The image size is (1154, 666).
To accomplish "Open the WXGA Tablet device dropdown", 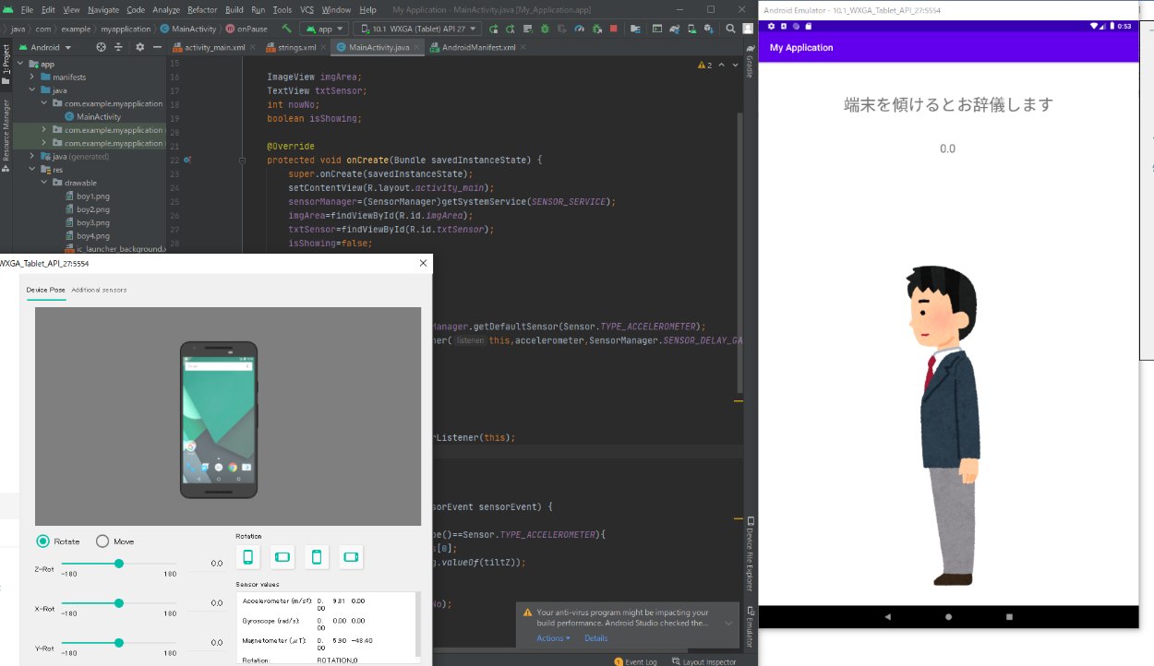I will click(420, 29).
